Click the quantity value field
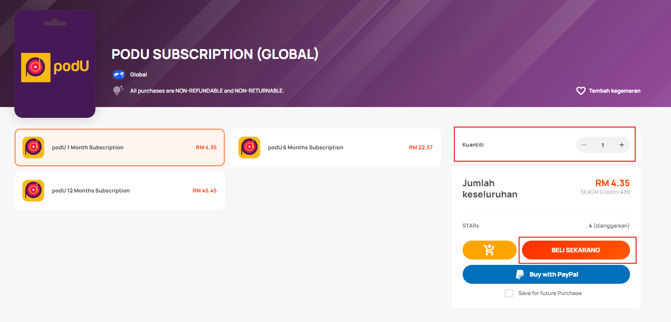 [603, 145]
